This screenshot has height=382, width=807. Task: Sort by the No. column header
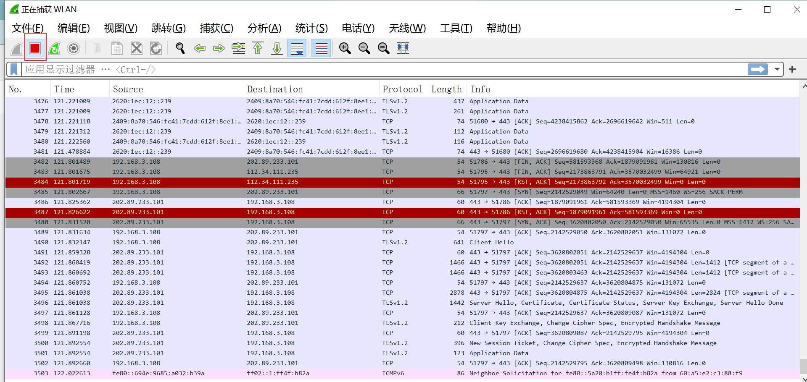pyautogui.click(x=28, y=89)
